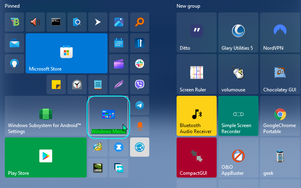The image size is (301, 188).
Task: Launch the Screen Ruler tile
Action: (197, 74)
